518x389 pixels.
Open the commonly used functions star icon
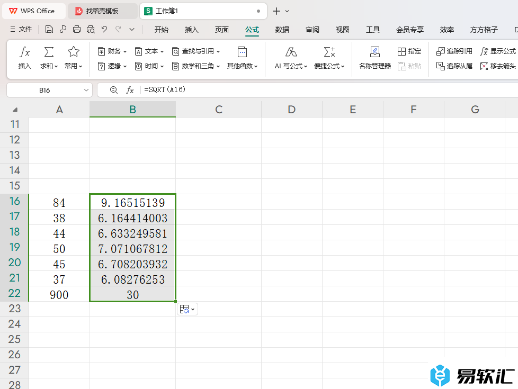pyautogui.click(x=73, y=52)
